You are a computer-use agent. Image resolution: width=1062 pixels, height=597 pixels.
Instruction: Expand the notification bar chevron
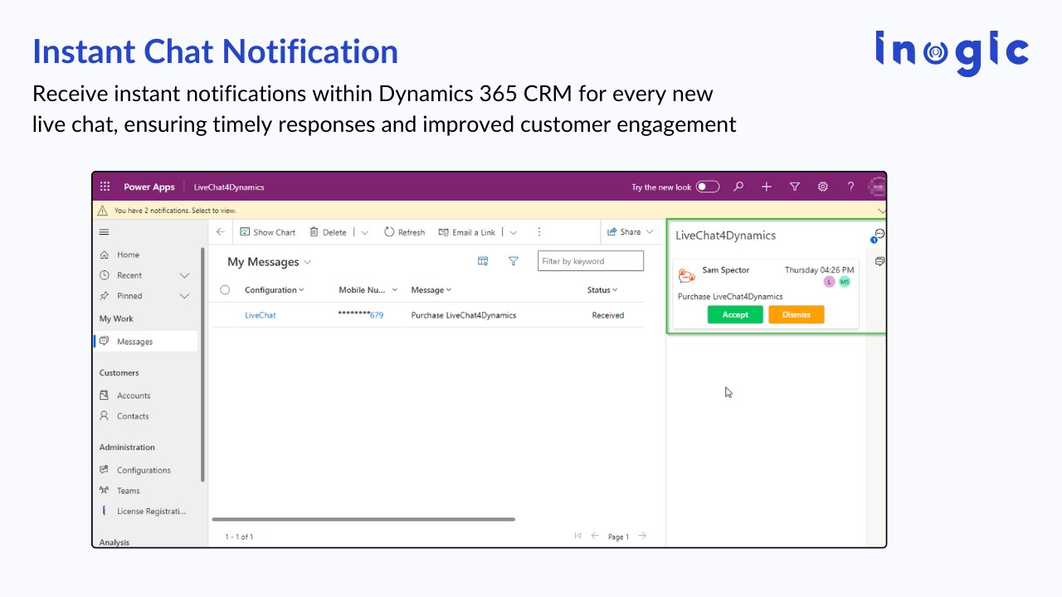tap(881, 211)
